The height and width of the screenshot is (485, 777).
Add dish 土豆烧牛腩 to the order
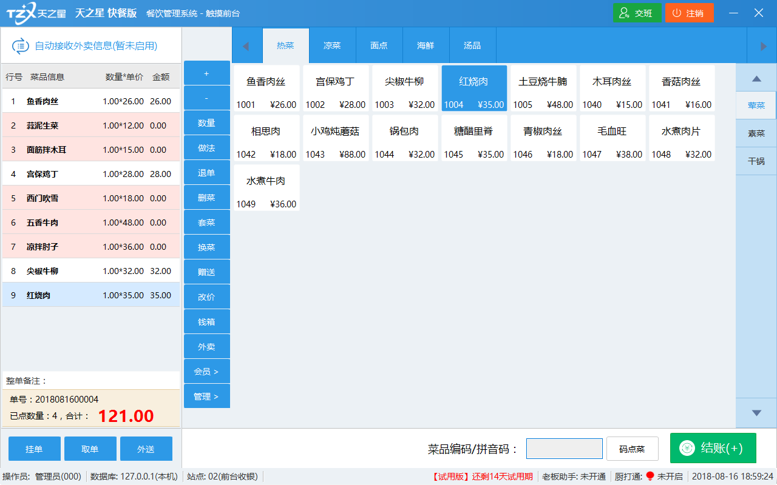[543, 89]
